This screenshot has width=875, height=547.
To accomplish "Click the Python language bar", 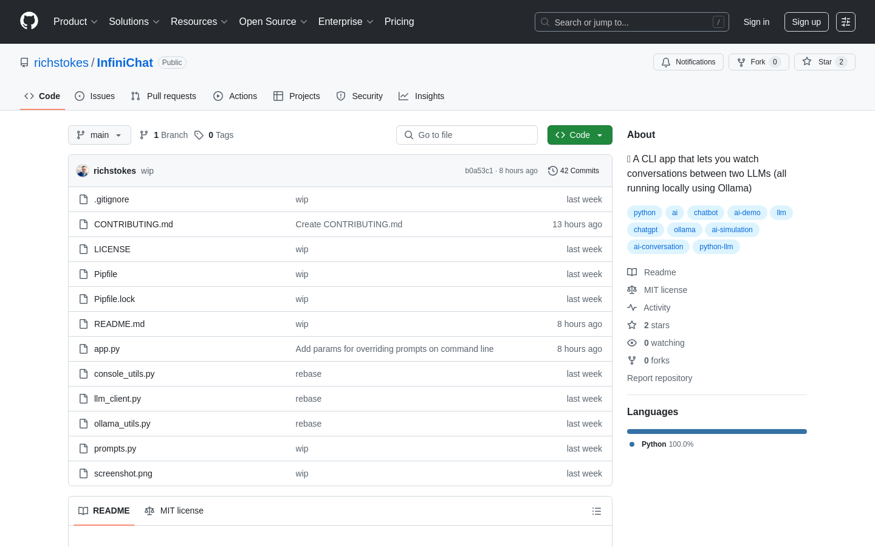I will pos(717,432).
